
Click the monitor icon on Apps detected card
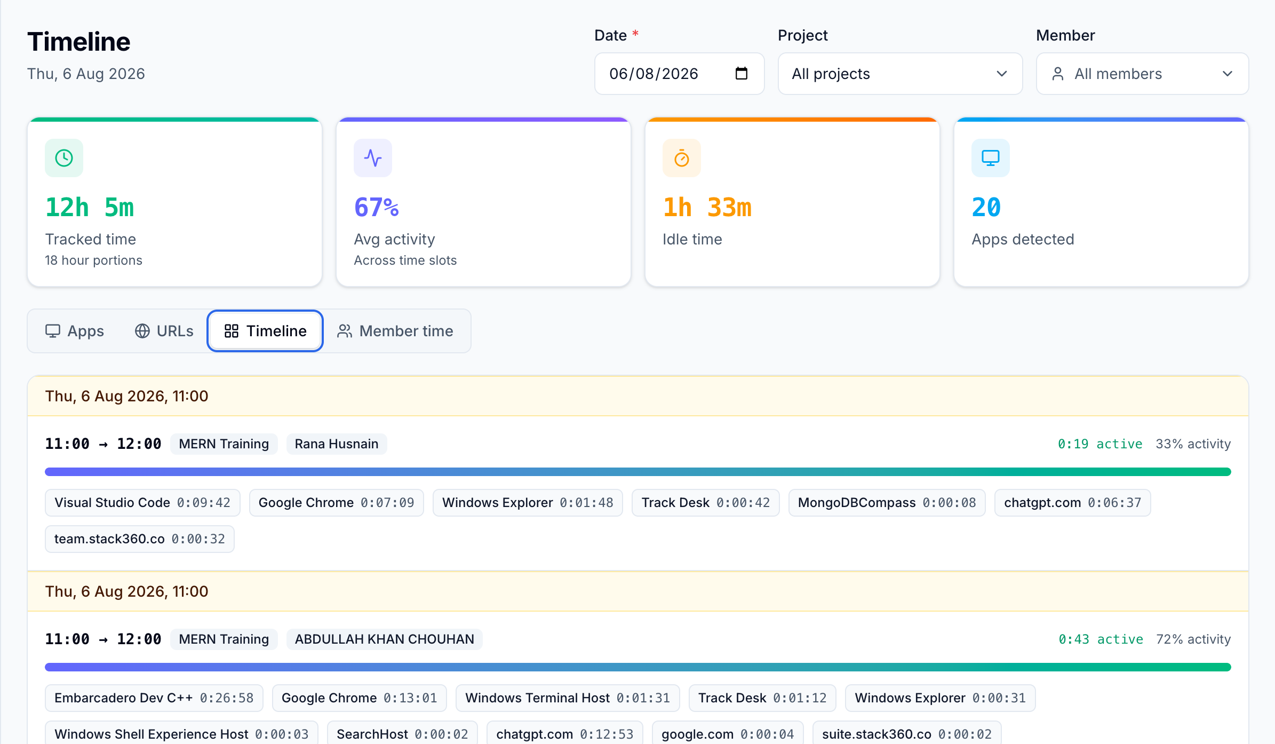(991, 158)
